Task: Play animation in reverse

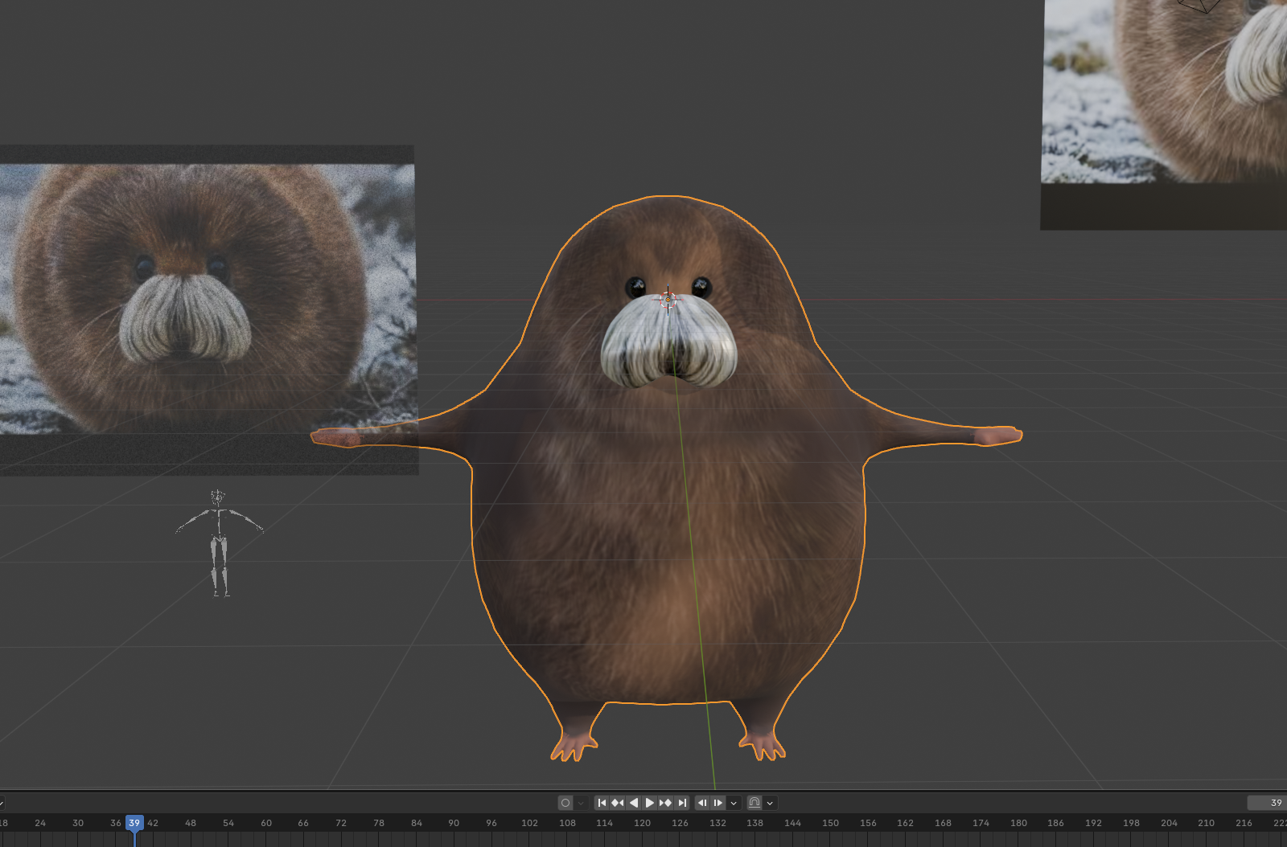Action: pos(634,803)
